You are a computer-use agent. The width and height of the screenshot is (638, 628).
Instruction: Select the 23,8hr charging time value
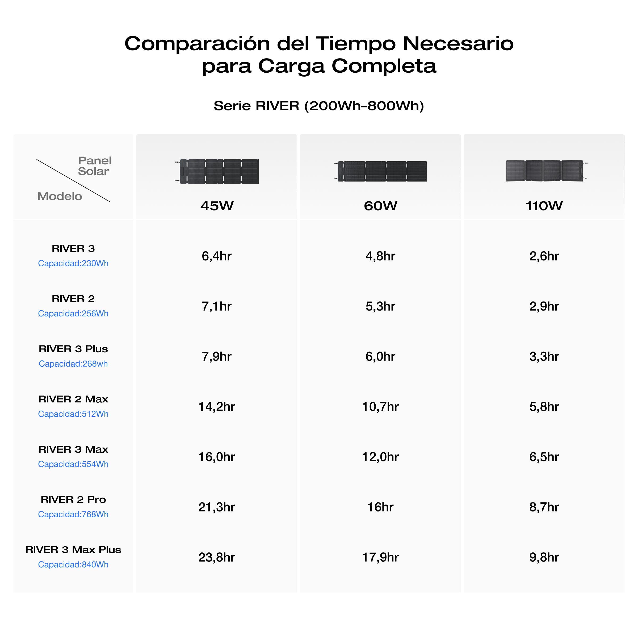tap(216, 557)
